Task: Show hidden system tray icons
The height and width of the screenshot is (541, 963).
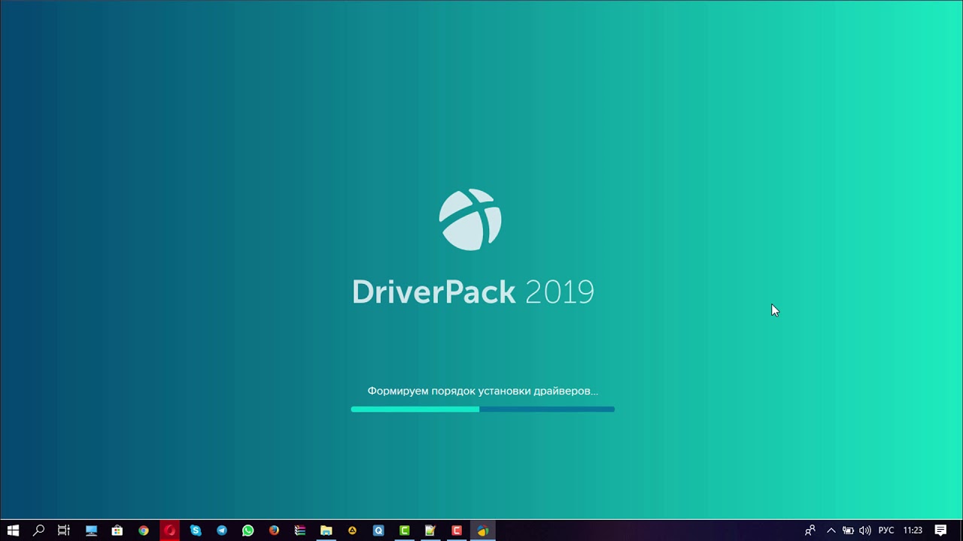Action: coord(831,530)
